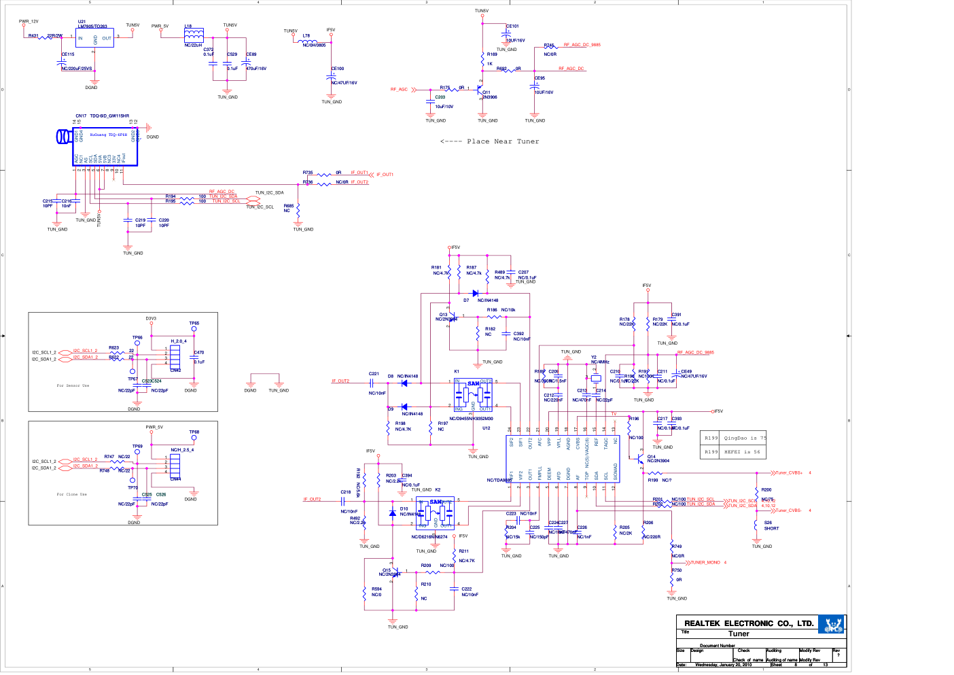Click capacitor label C215
The height and width of the screenshot is (675, 954).
(x=48, y=201)
